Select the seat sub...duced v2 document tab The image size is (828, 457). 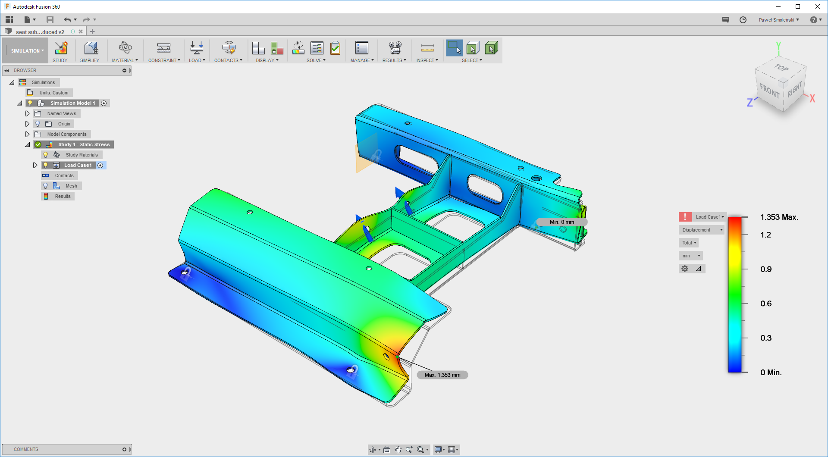coord(40,32)
